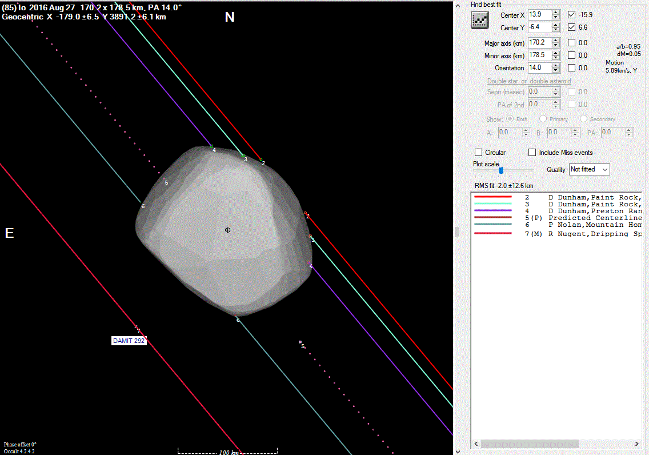Decrease the Minor axis spinner value

point(556,58)
